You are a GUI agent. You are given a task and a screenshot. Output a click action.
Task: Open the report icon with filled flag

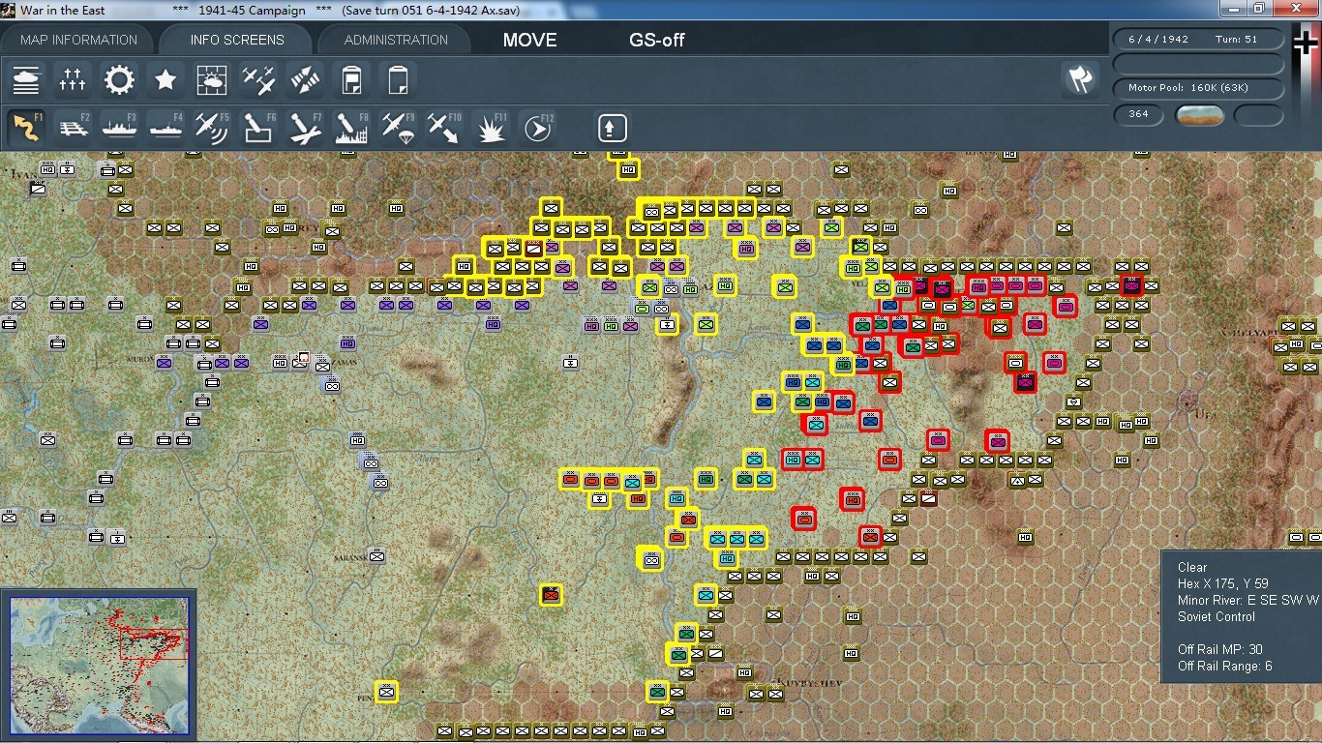click(x=351, y=79)
